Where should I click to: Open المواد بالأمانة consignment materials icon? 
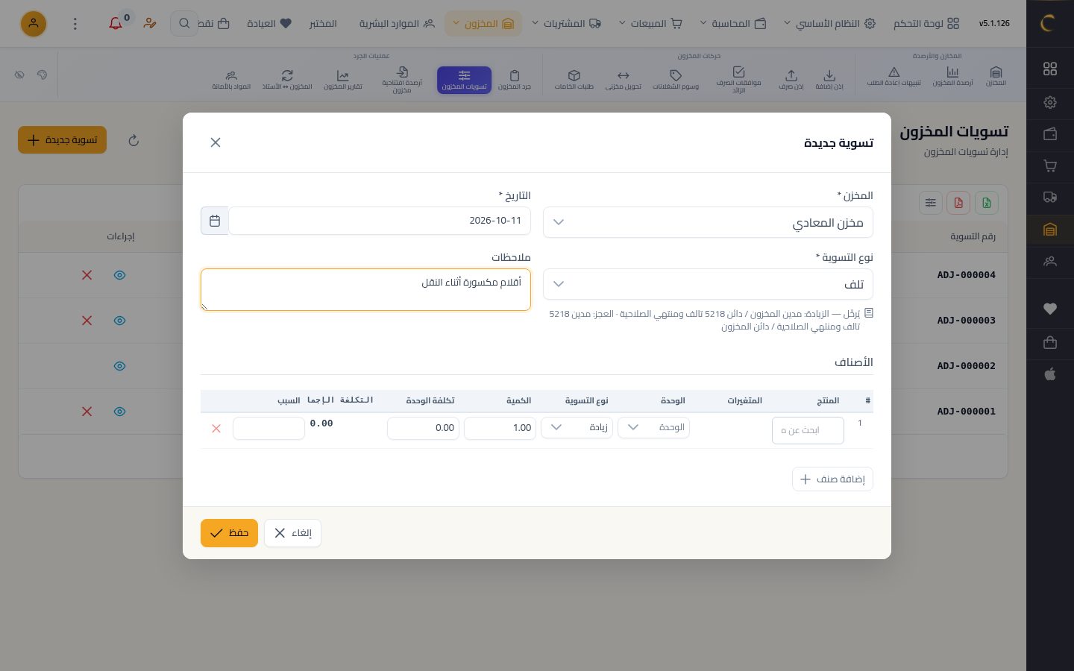coord(231,79)
